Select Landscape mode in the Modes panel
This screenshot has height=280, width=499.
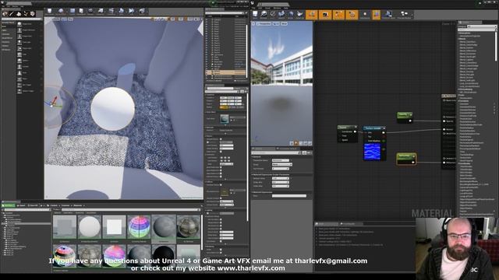(19, 14)
